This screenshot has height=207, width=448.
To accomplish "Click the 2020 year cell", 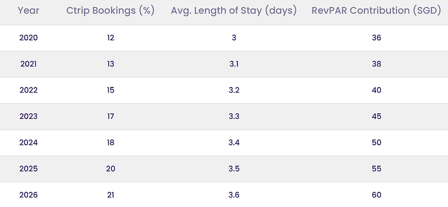I will tap(29, 38).
